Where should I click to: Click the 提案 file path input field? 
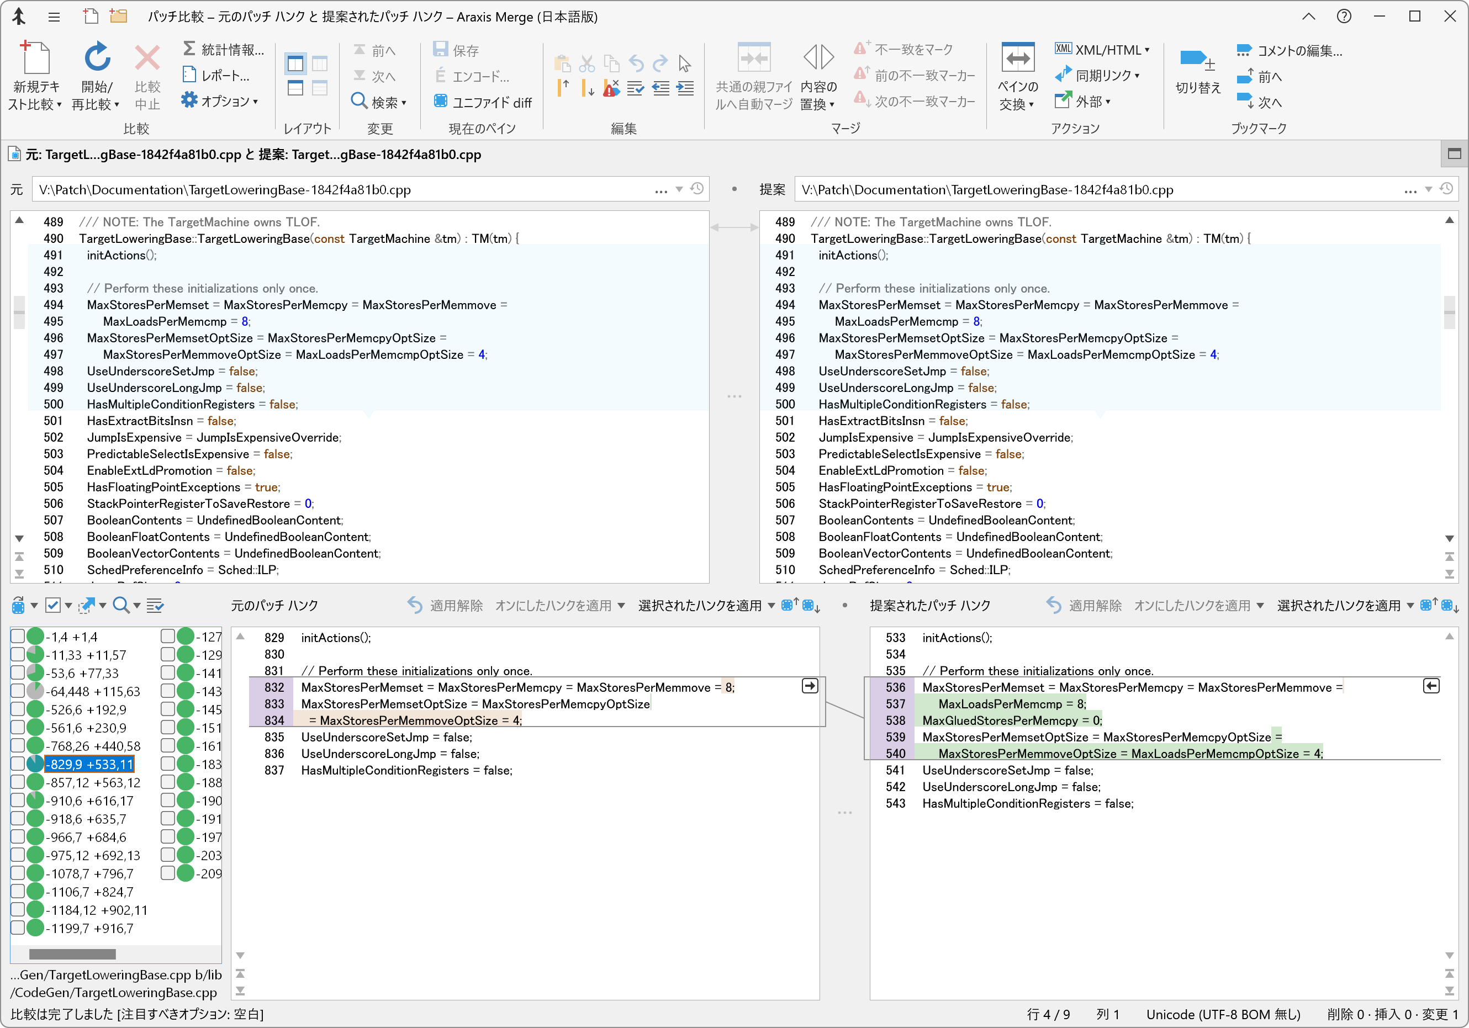[1088, 190]
